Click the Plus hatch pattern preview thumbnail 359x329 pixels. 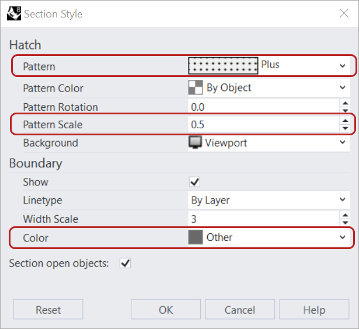pos(223,66)
